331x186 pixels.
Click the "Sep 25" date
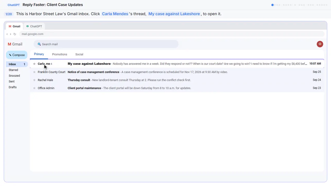(317, 72)
